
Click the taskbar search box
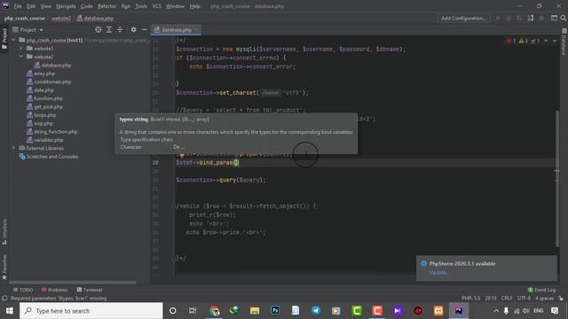click(91, 311)
